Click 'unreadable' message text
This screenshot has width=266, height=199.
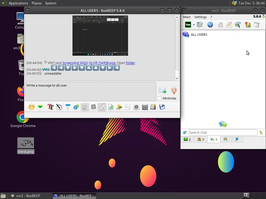(53, 73)
